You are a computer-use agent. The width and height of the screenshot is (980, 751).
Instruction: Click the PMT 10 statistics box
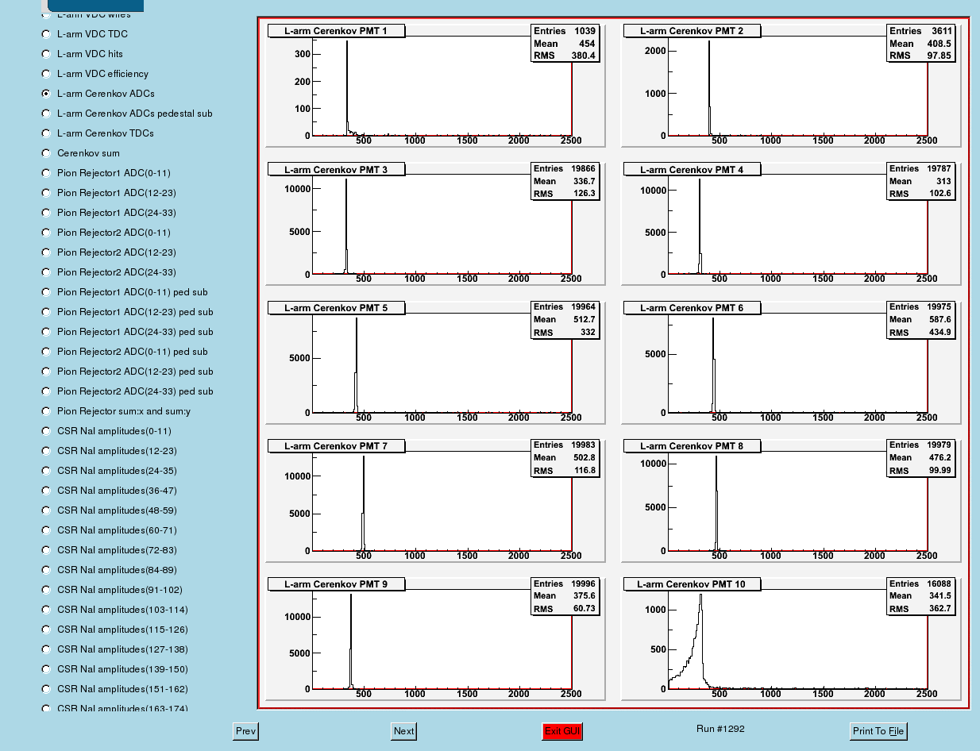coord(920,596)
